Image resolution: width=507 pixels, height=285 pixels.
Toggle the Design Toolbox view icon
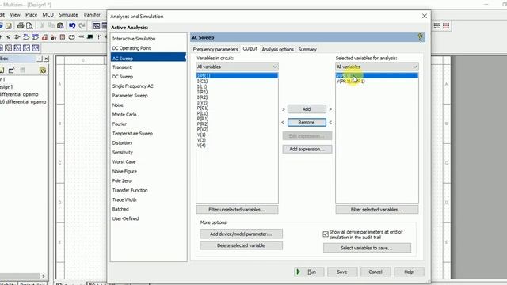click(x=97, y=26)
